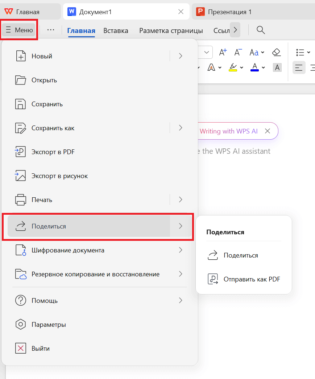The width and height of the screenshot is (315, 379).
Task: Open the bullet list dropdown arrow
Action: click(x=308, y=52)
